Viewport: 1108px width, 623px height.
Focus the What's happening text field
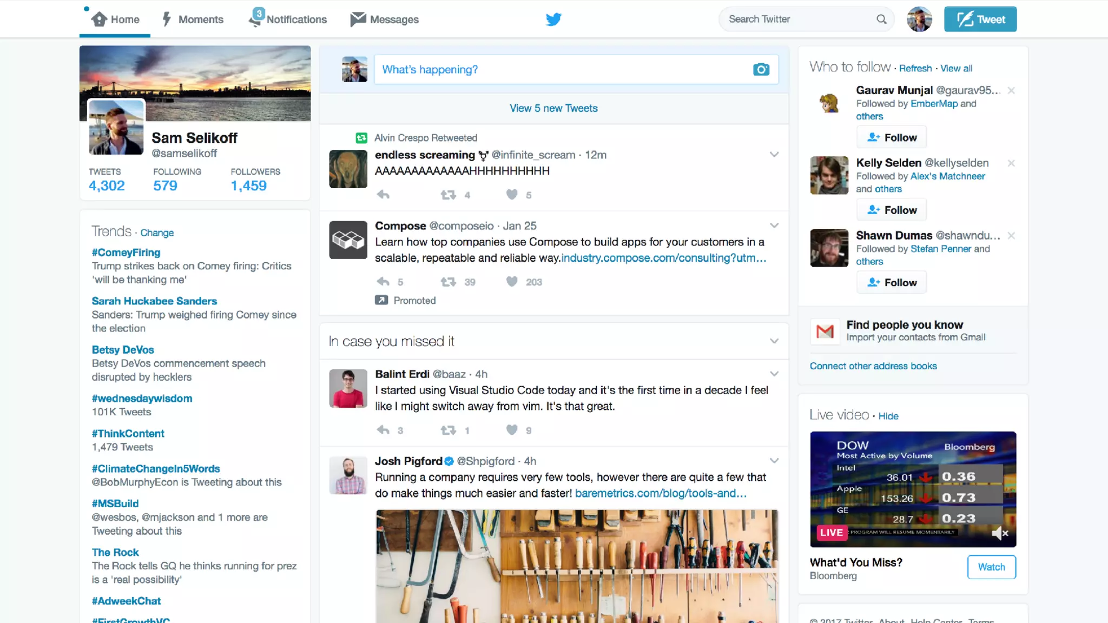563,69
